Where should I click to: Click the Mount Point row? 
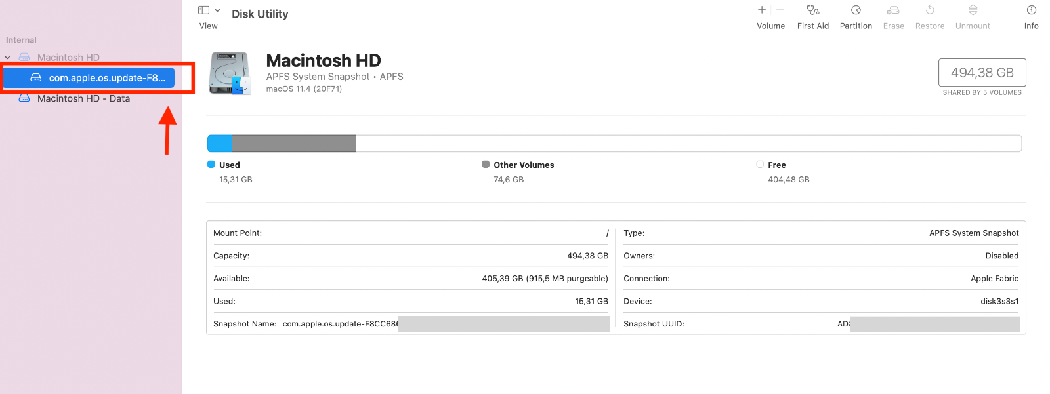coord(411,233)
